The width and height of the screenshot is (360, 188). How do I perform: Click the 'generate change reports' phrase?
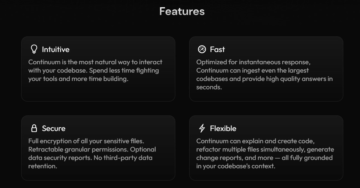point(265,153)
